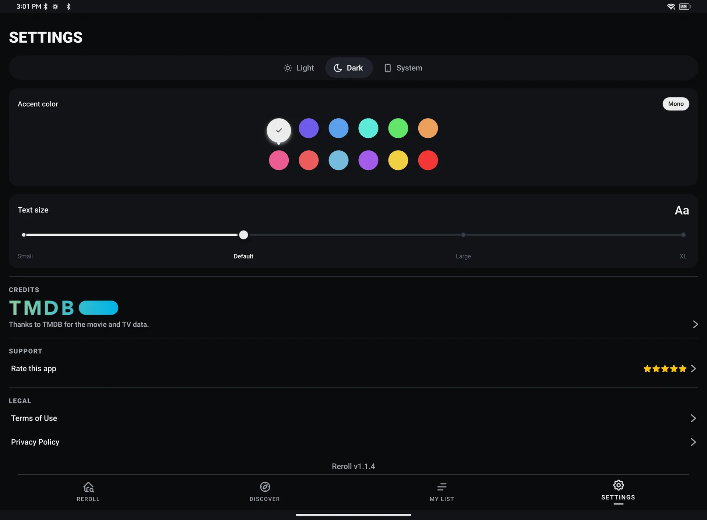Pick the light sky blue accent color
This screenshot has width=707, height=520.
(338, 160)
